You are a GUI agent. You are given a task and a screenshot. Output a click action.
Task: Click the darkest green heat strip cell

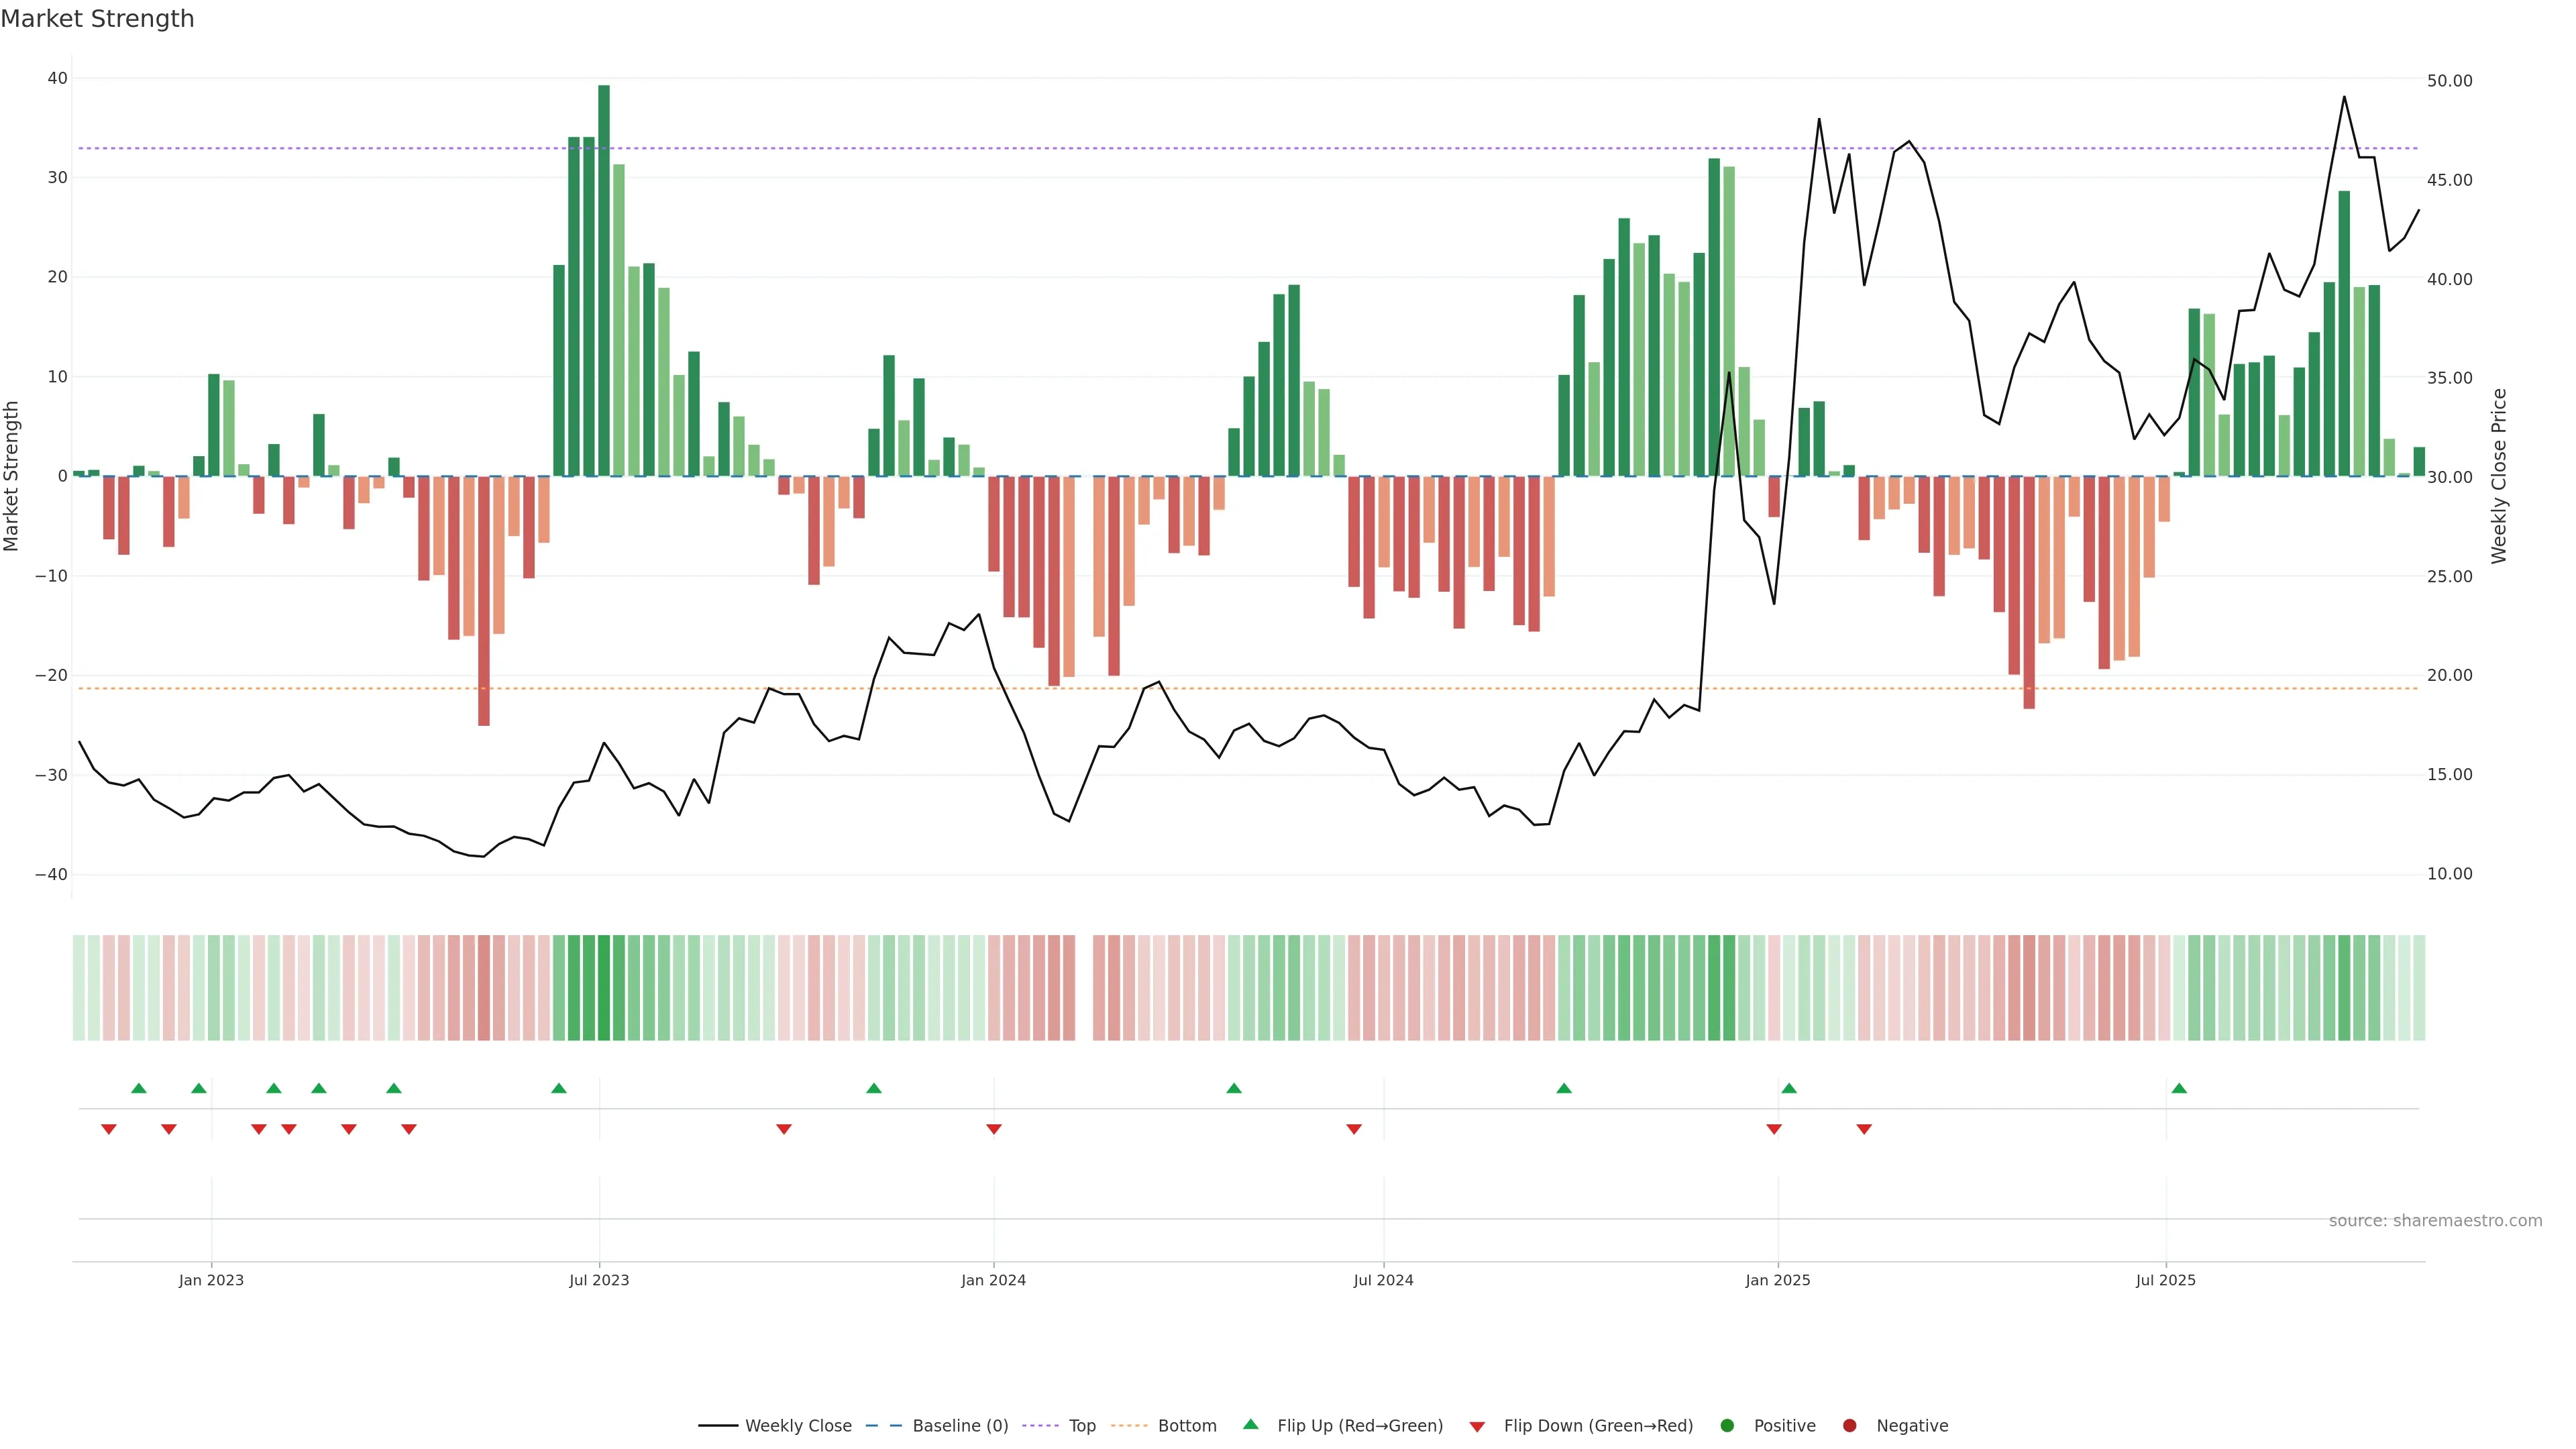(604, 987)
